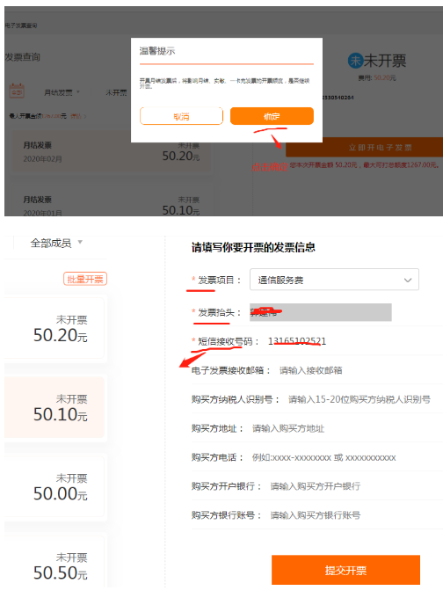Click the 电子发票接收邮箱 email input
Screen dimensions: 443x605
(360, 370)
